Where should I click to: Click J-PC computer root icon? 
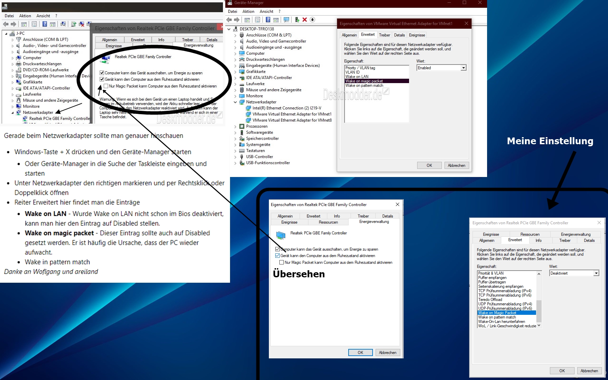click(12, 33)
